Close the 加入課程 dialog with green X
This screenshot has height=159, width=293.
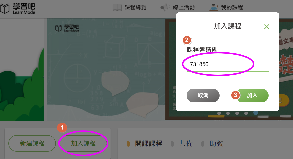[x=266, y=27]
